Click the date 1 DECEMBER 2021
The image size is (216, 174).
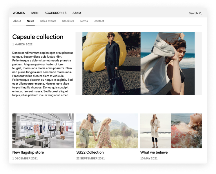coord(25,158)
